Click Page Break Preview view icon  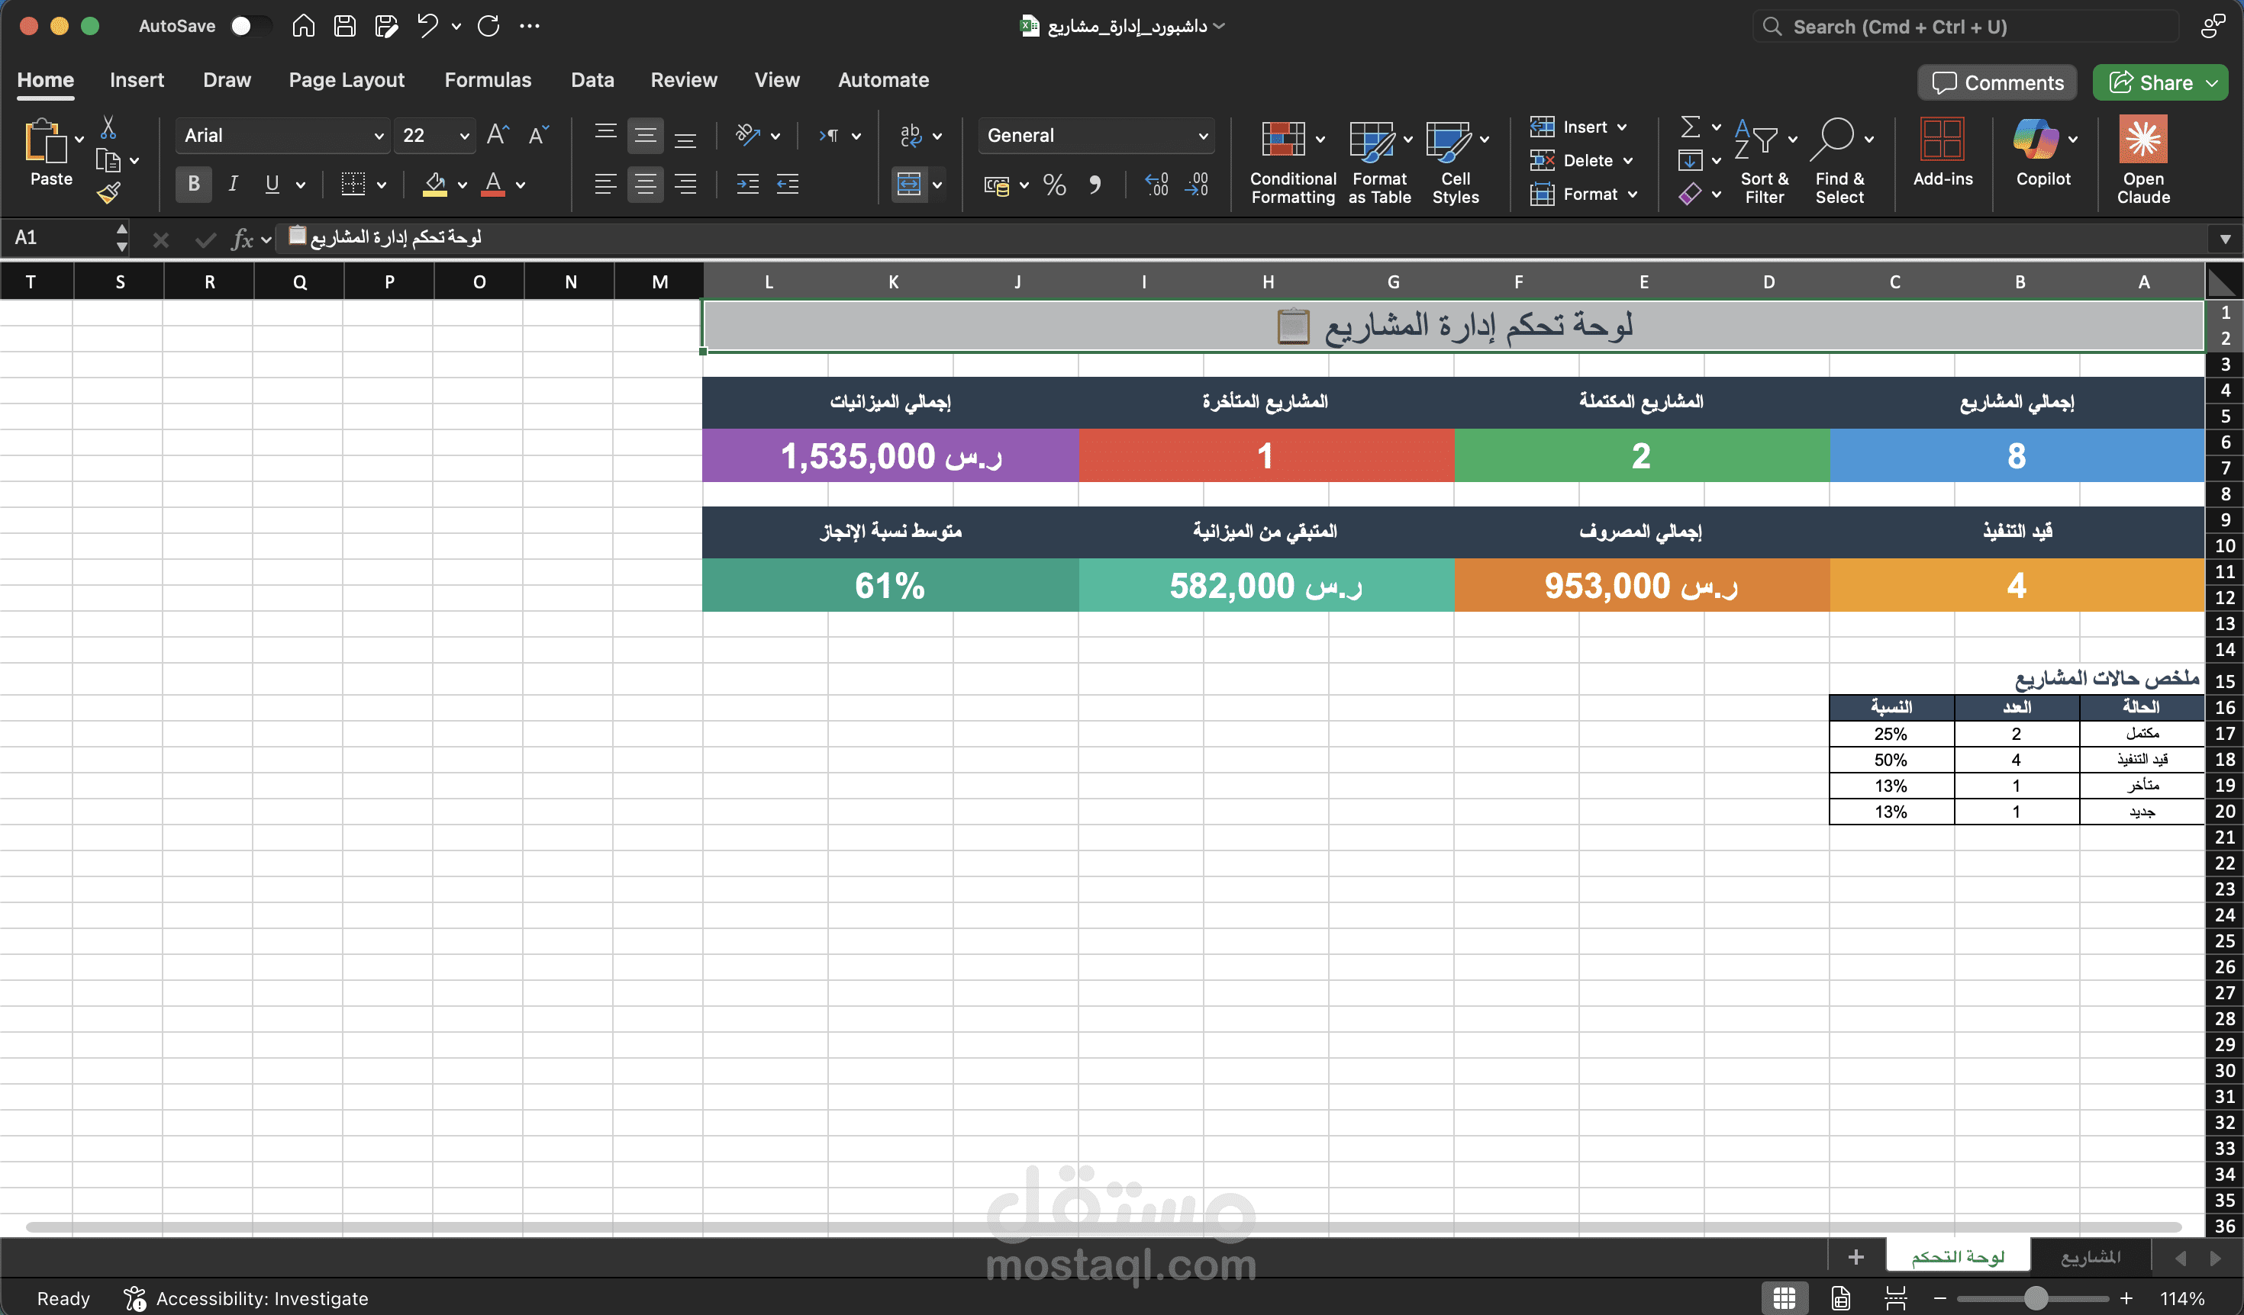1896,1298
